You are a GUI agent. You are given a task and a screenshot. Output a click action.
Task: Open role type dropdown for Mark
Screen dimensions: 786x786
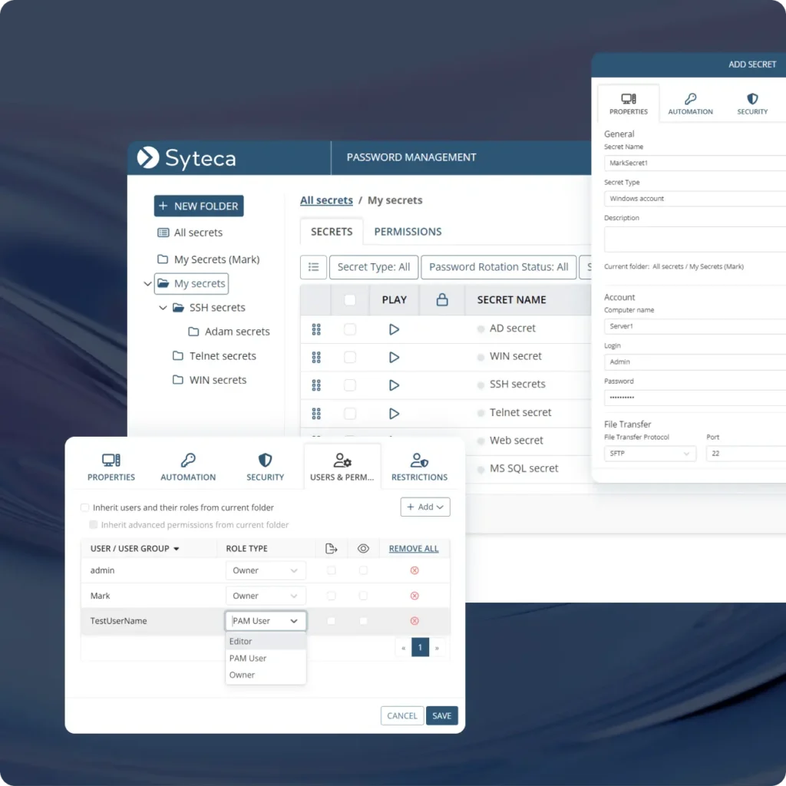point(265,596)
